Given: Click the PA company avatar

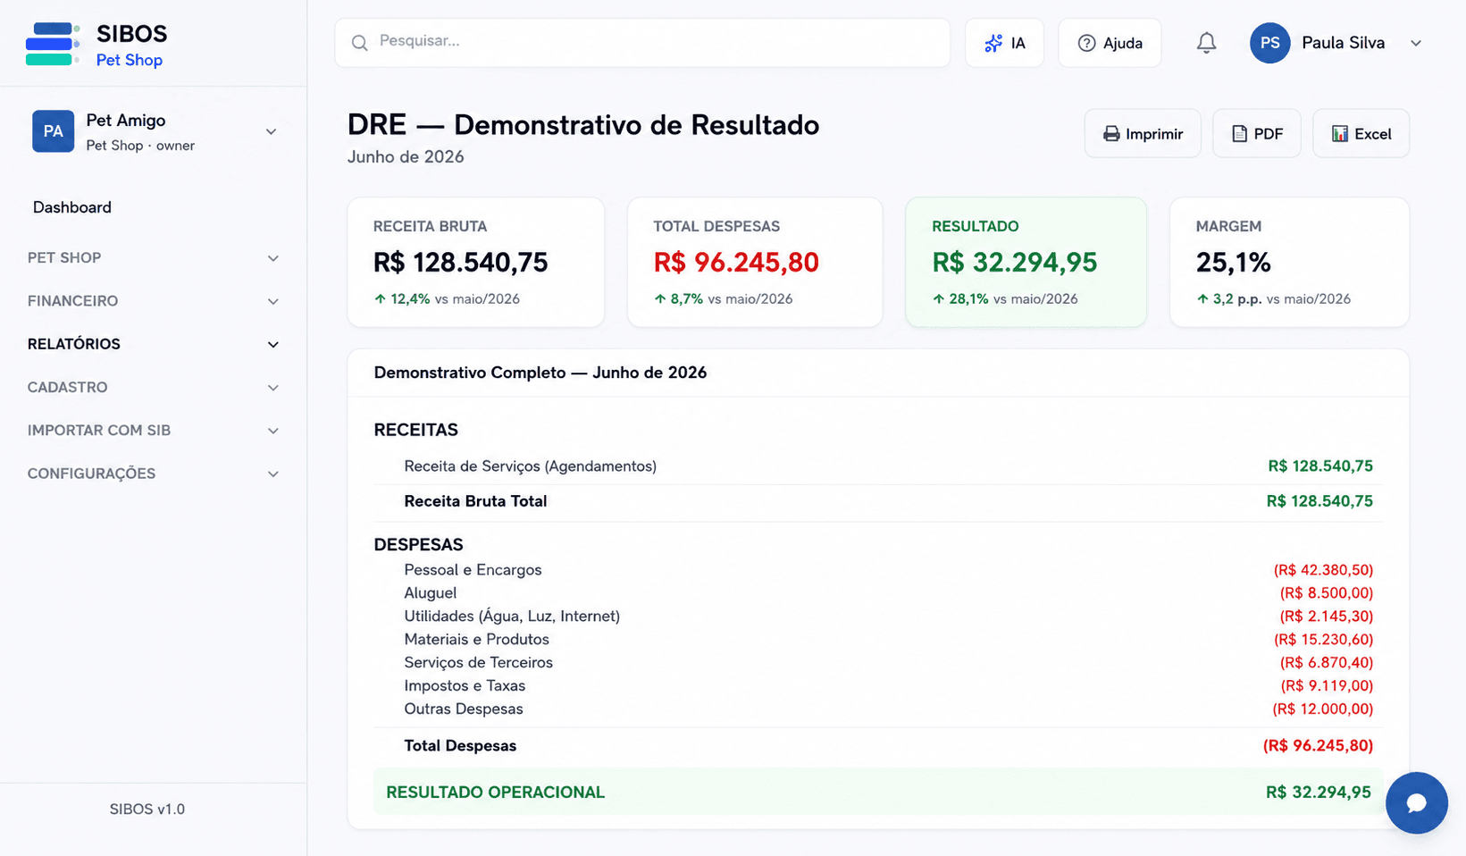Looking at the screenshot, I should click(54, 131).
